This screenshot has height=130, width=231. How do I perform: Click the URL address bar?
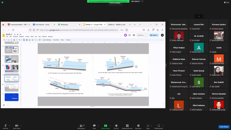79,30
